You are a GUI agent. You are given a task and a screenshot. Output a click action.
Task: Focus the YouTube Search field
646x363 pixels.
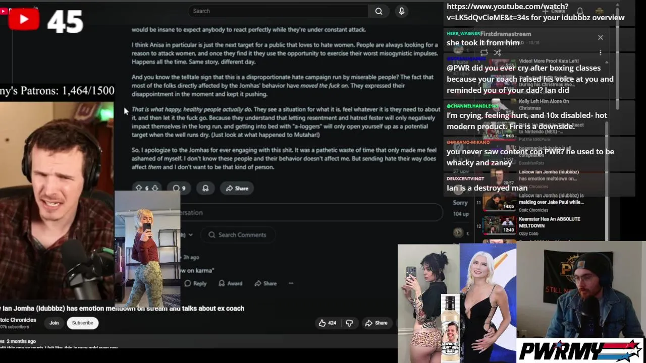tap(279, 11)
